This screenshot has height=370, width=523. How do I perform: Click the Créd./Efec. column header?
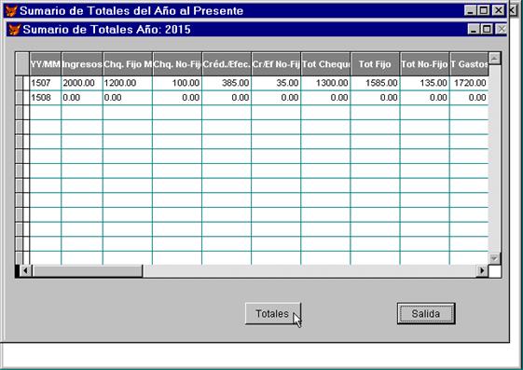227,64
